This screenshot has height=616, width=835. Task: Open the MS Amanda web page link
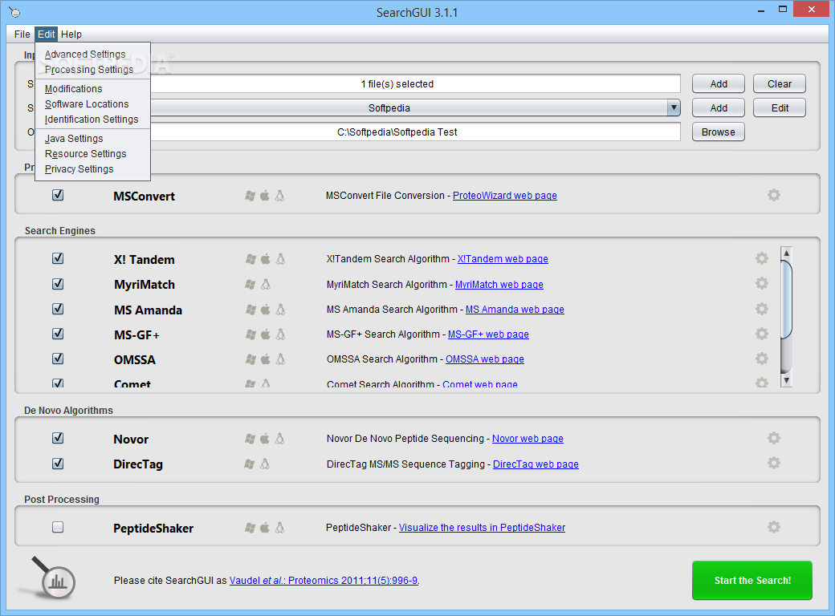515,310
